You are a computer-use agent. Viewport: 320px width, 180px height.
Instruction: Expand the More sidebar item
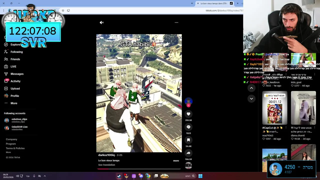(x=14, y=103)
